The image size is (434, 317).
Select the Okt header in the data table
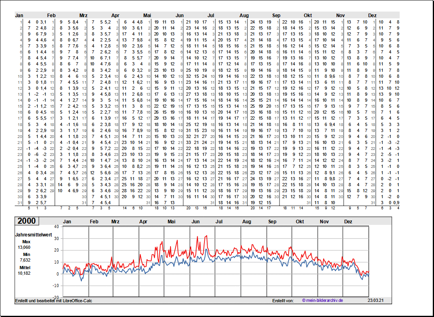pos(308,16)
